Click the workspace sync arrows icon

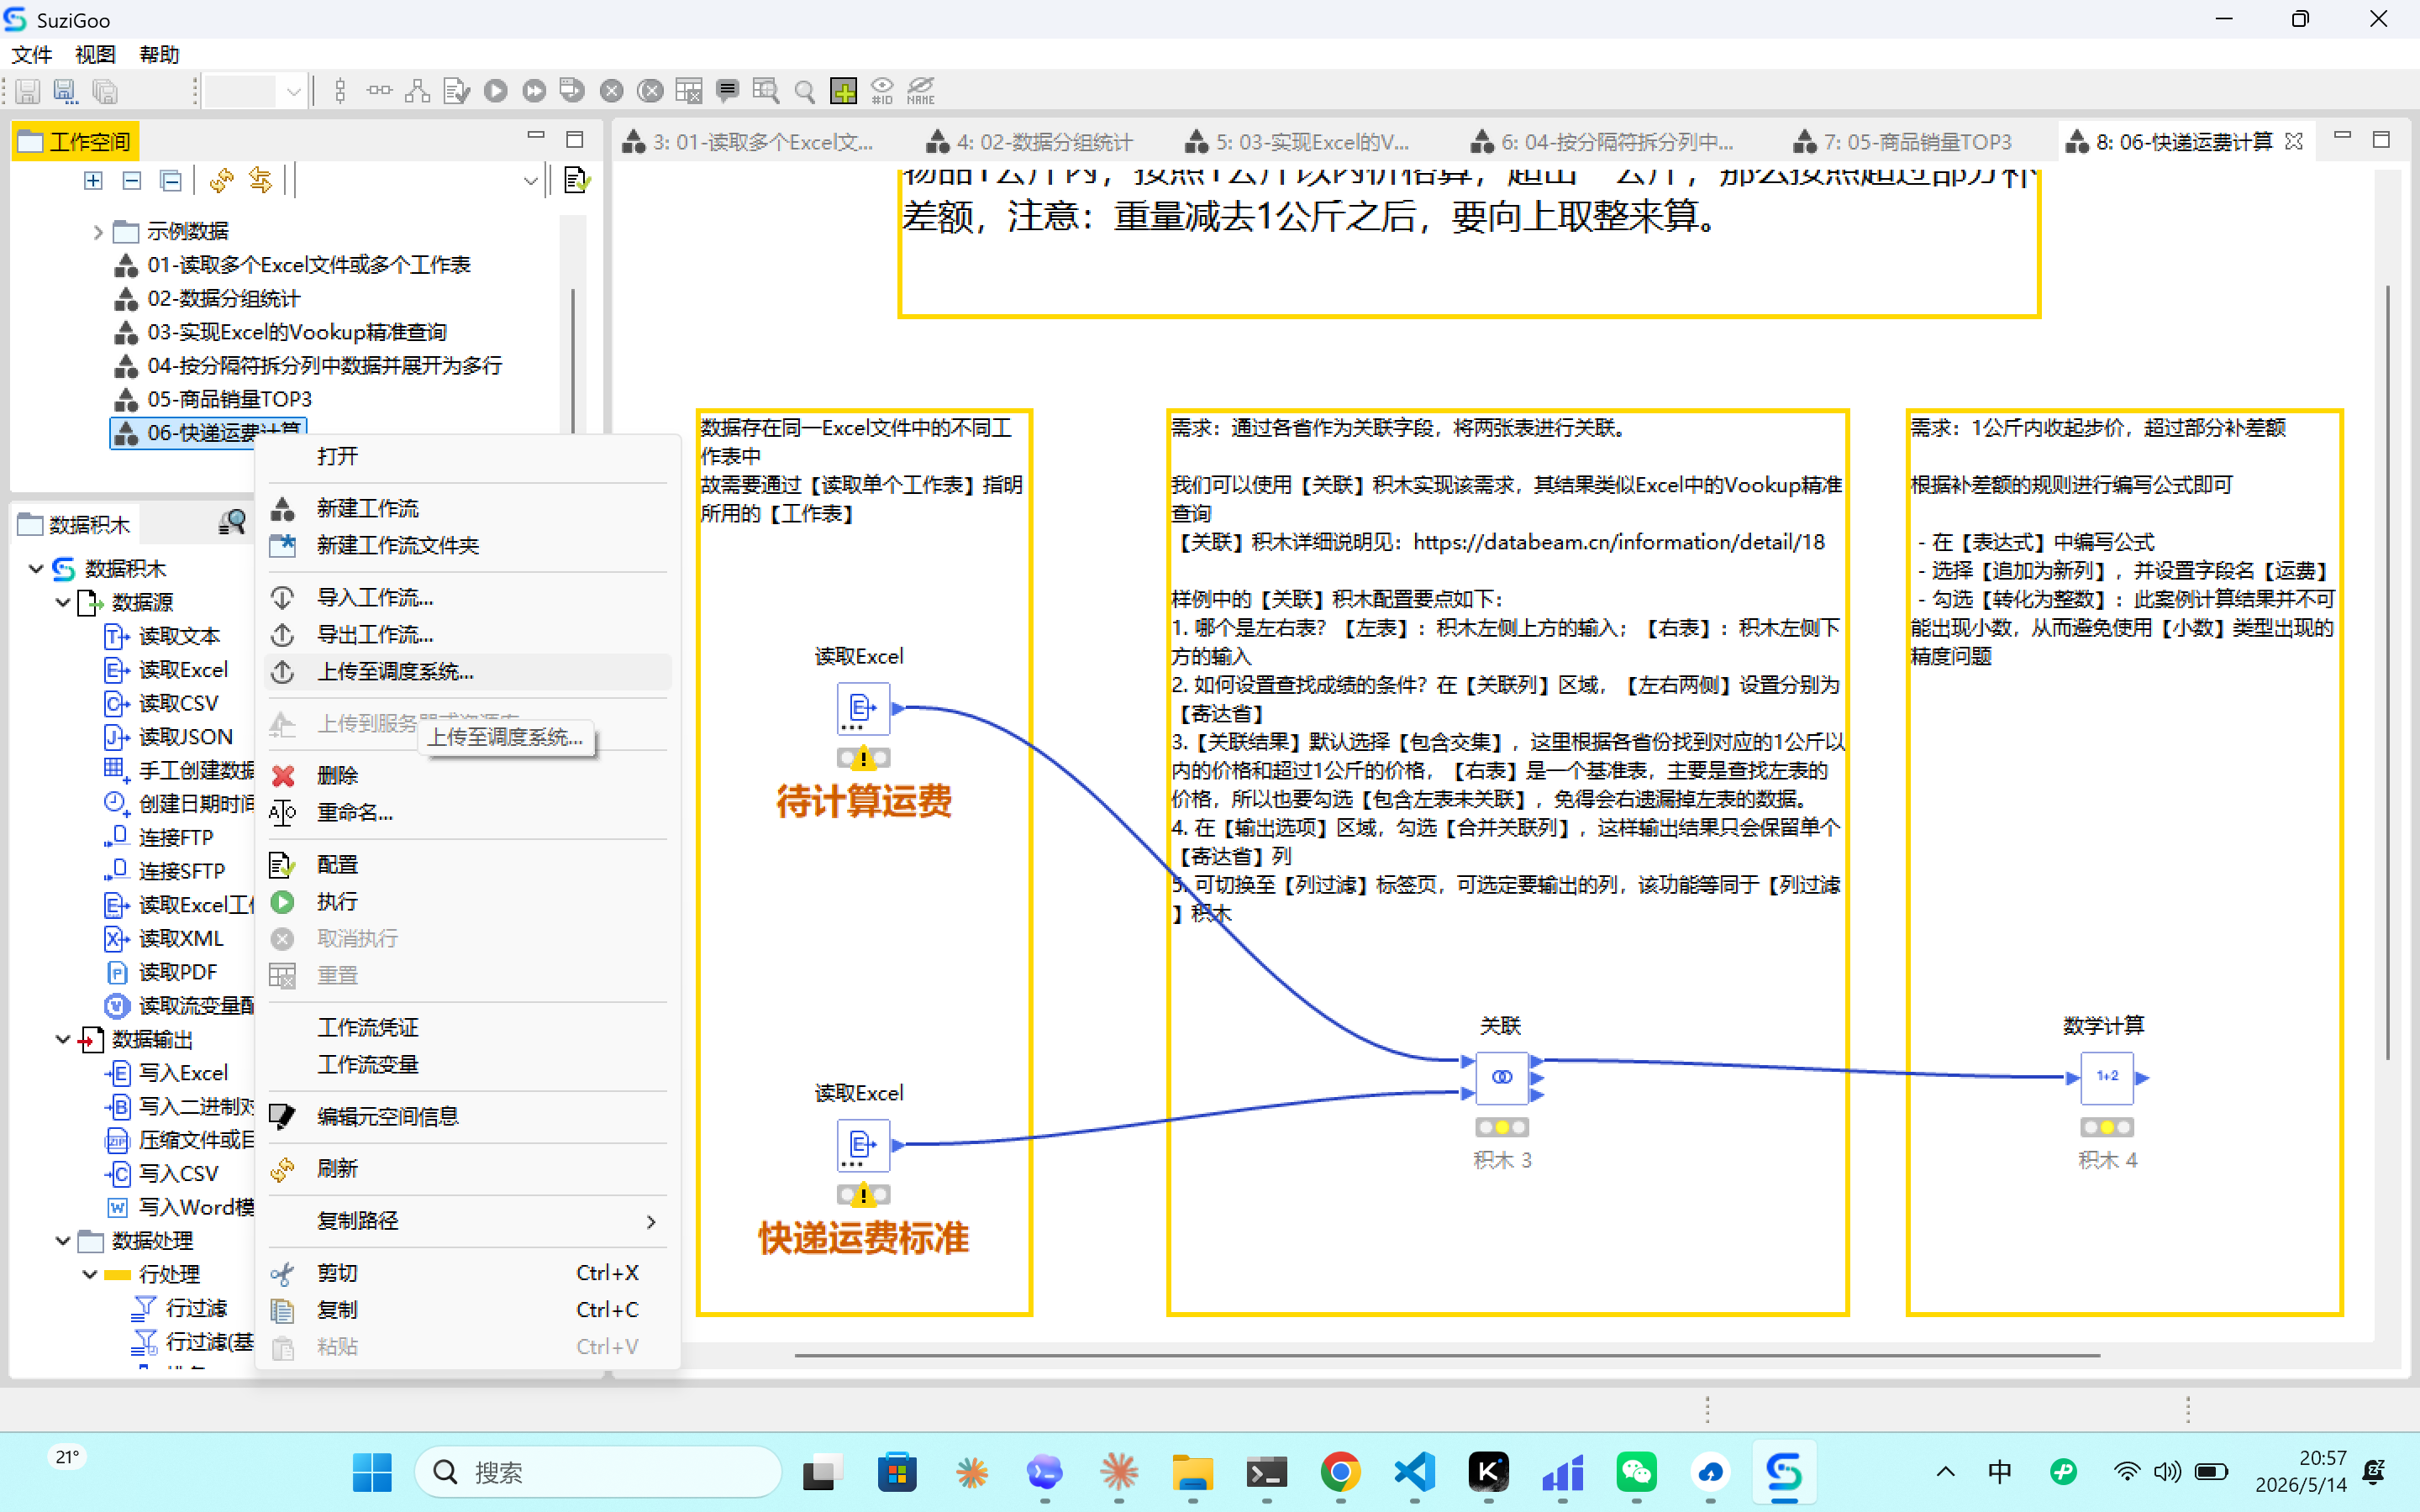pyautogui.click(x=260, y=181)
